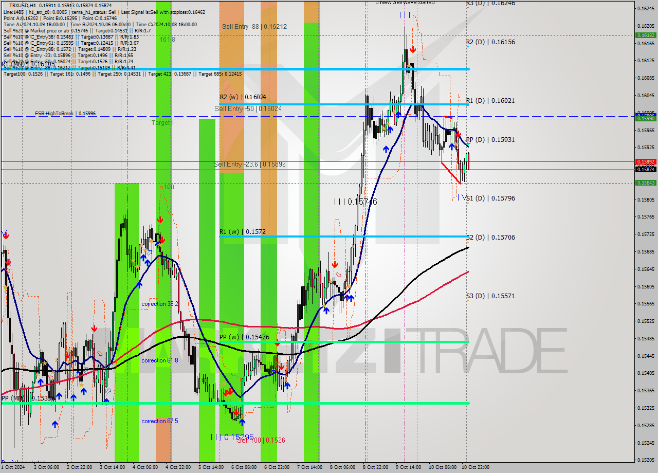Click the 'FSB-HighToBreak | 0.15996' label
Viewport: 658px width, 473px height.
(65, 113)
